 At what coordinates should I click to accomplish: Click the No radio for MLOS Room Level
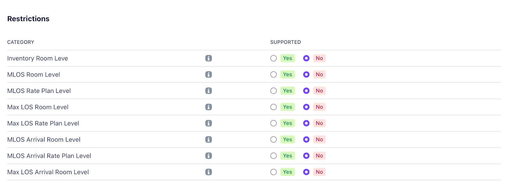(306, 75)
